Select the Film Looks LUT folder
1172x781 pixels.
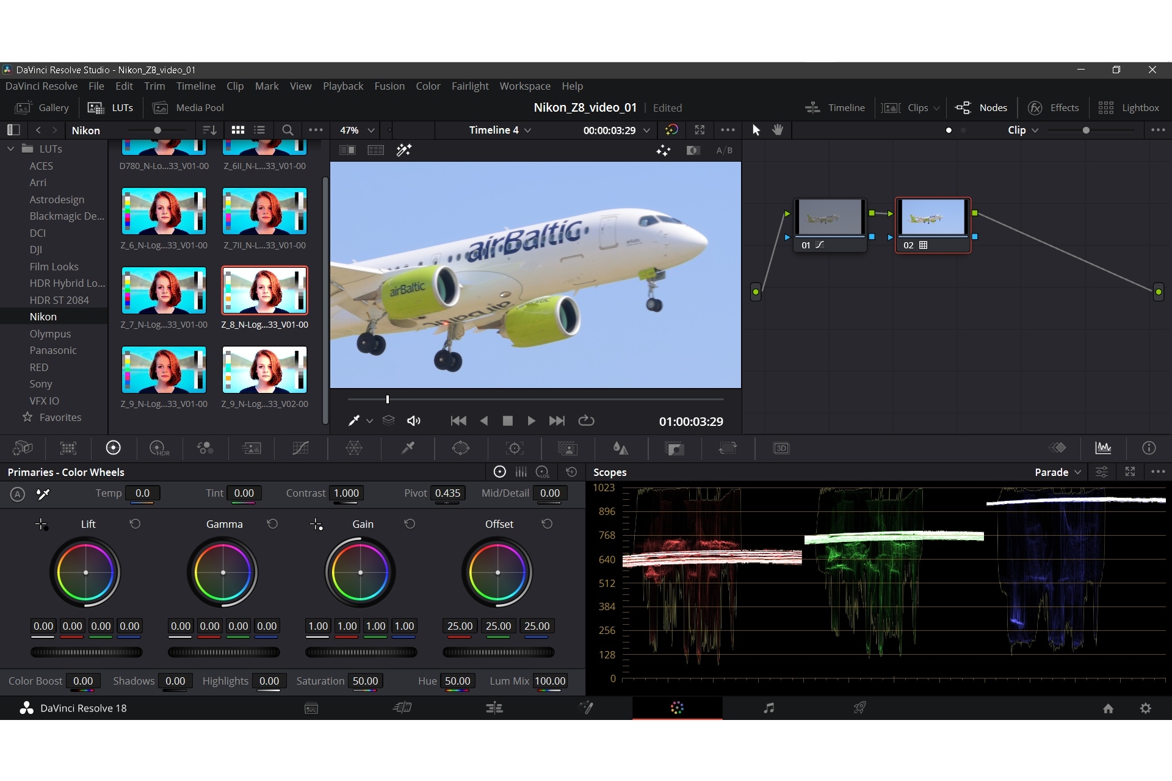[54, 267]
